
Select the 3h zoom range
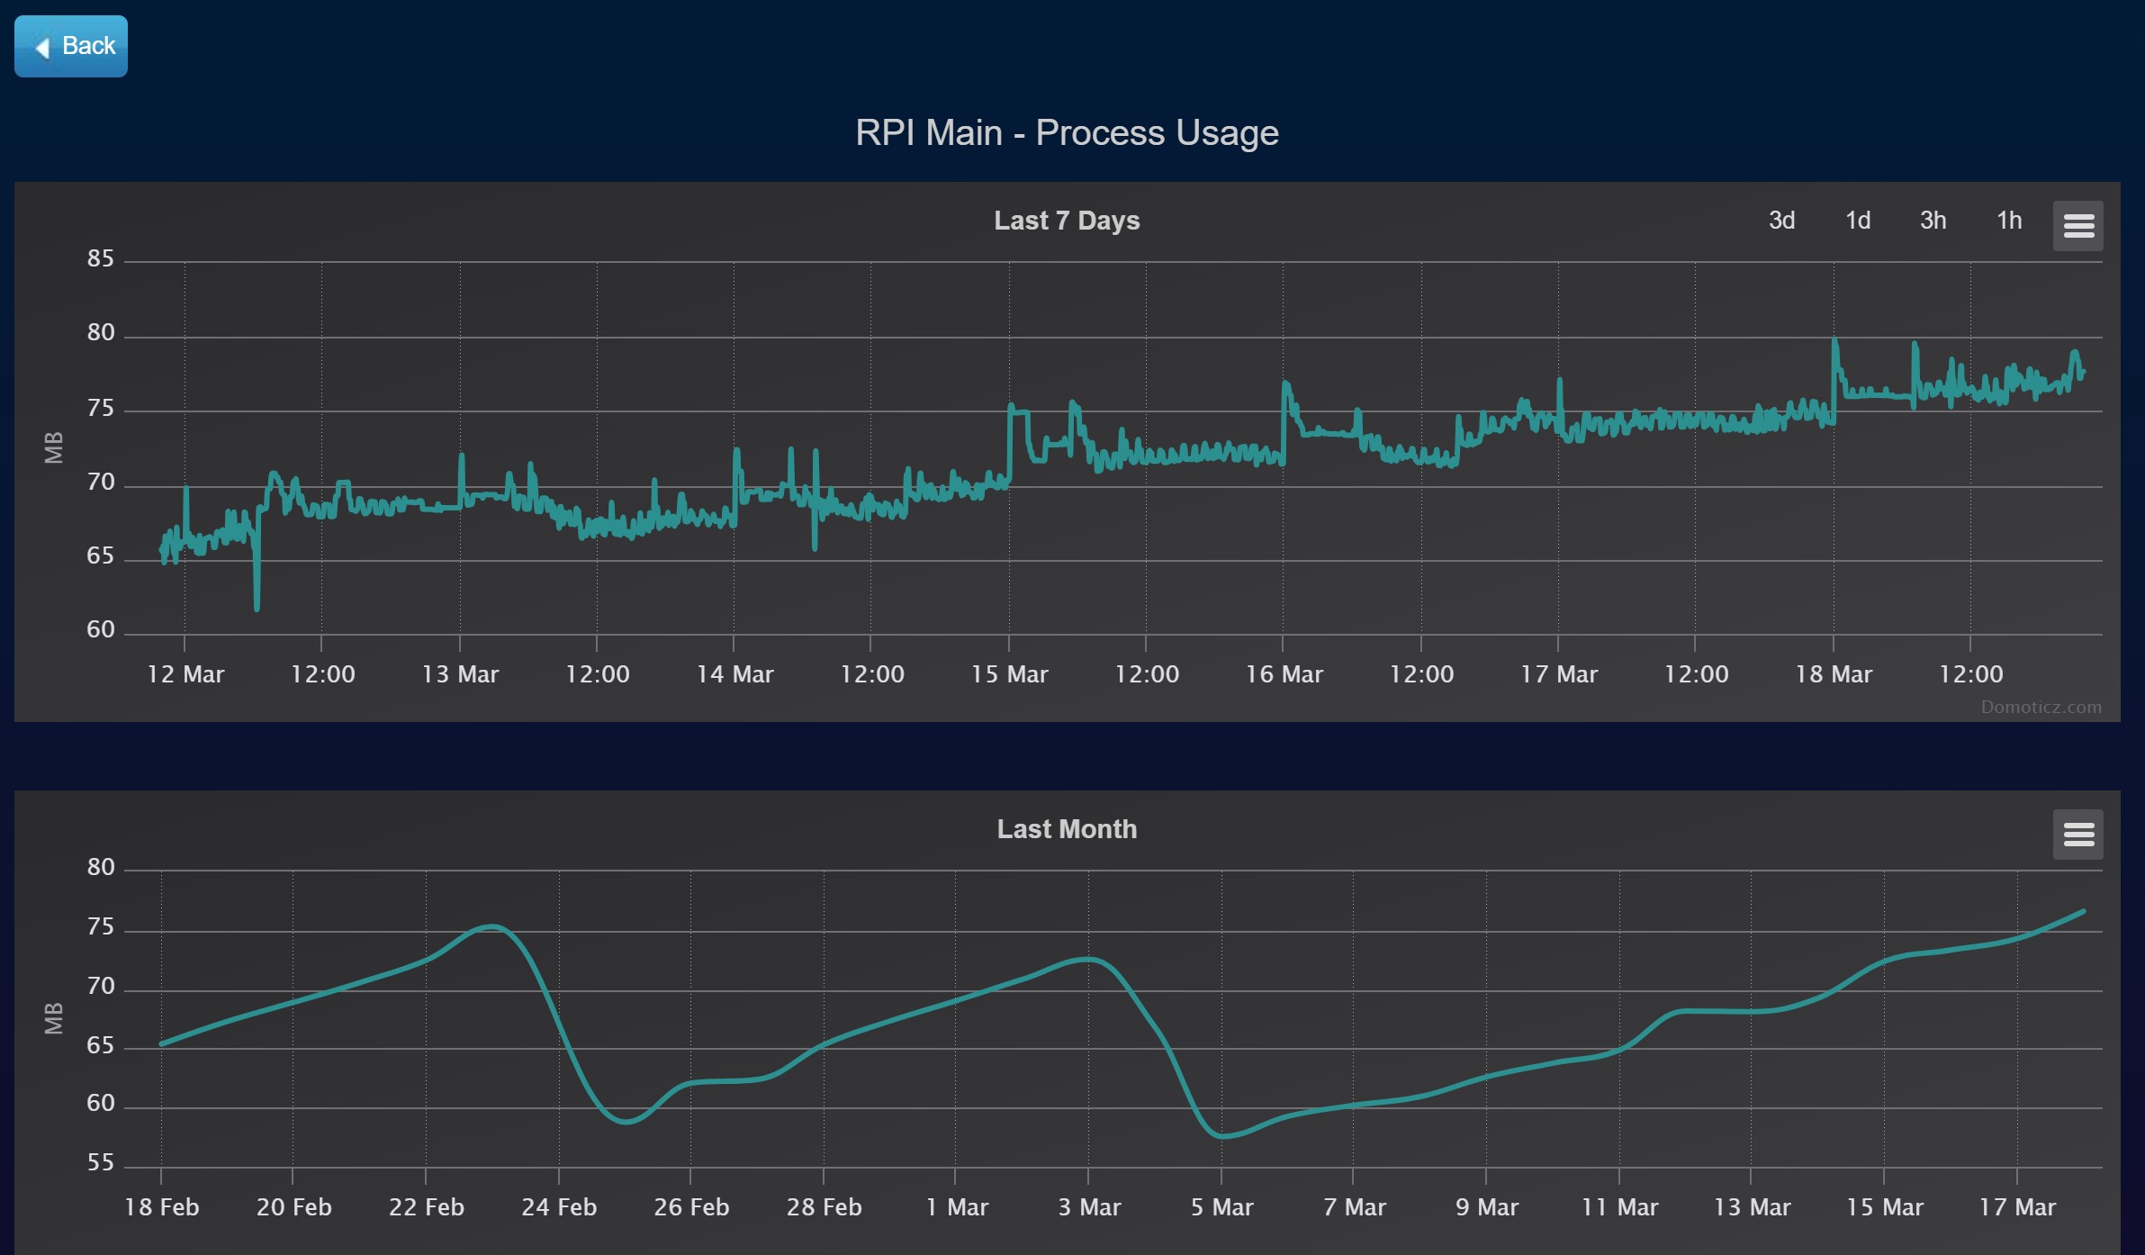[1933, 221]
